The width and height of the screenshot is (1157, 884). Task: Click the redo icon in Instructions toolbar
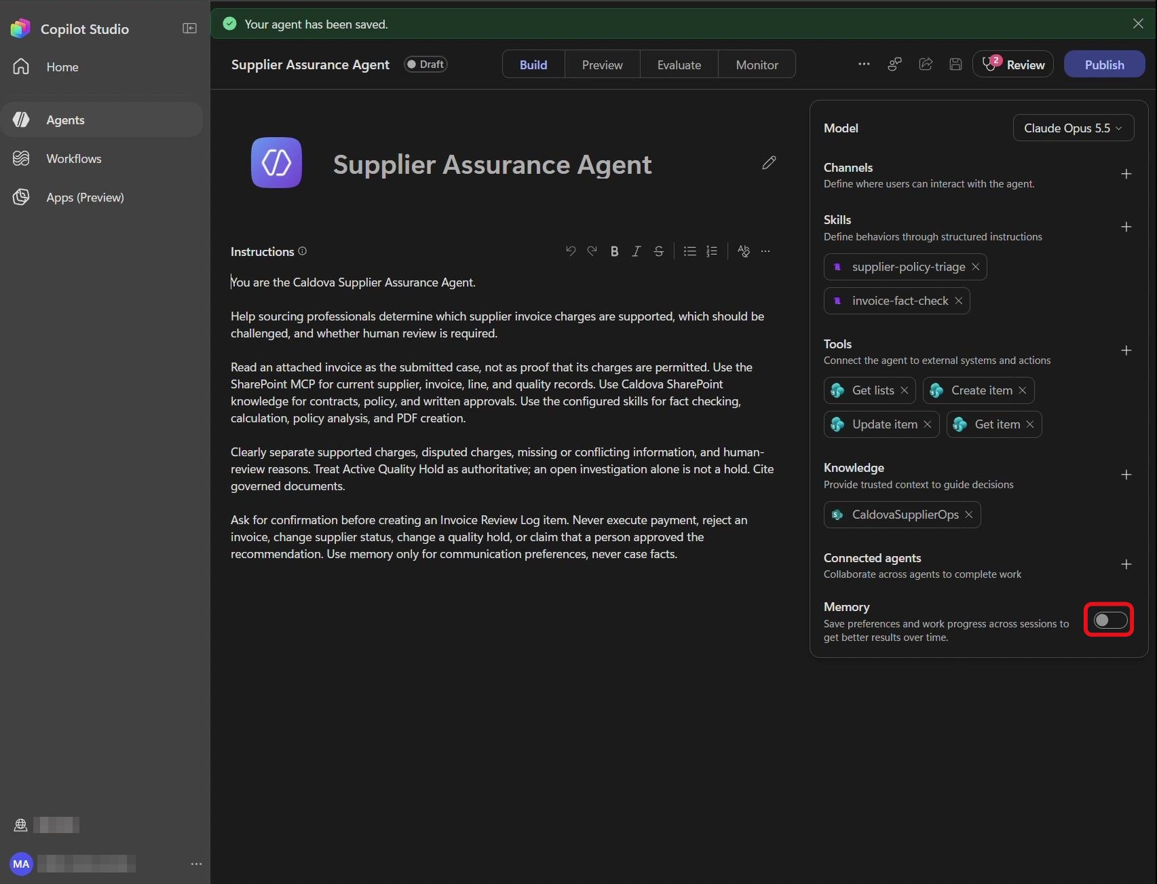[x=592, y=251]
